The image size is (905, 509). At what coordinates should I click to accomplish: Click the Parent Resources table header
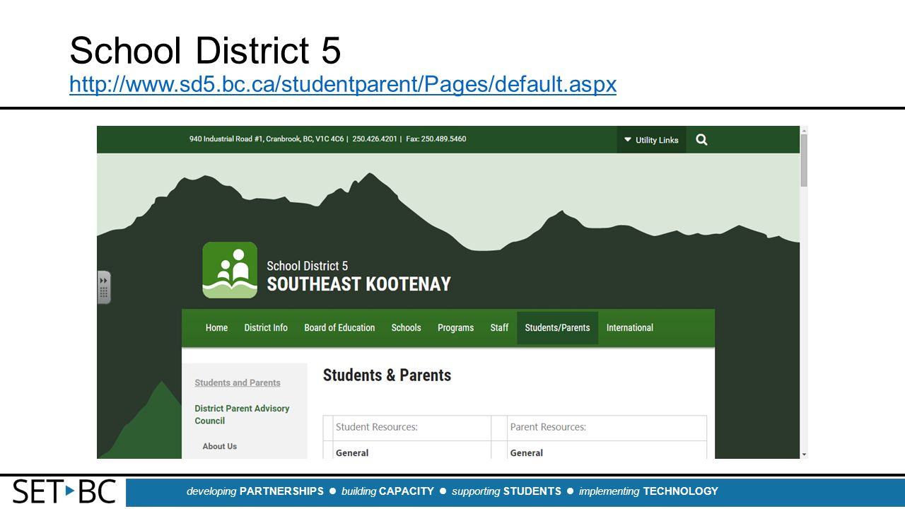(548, 427)
